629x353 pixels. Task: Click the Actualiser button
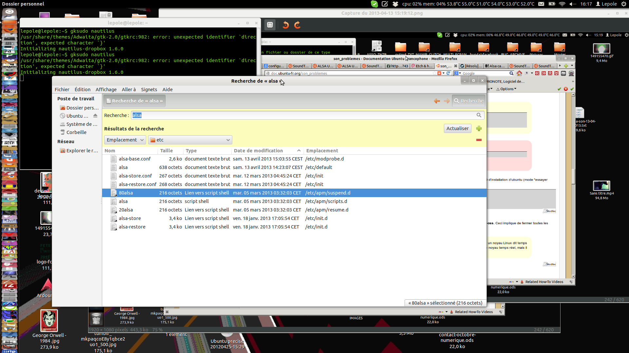(x=457, y=128)
